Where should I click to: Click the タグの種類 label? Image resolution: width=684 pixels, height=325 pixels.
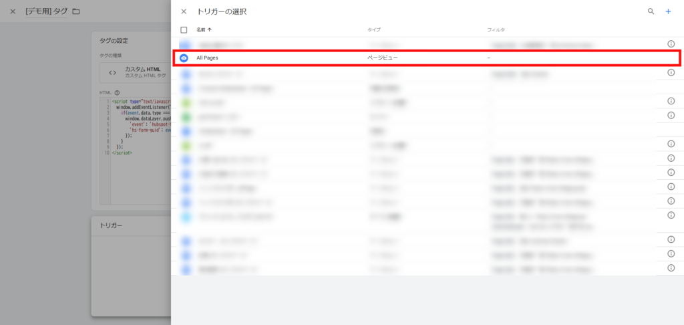pyautogui.click(x=111, y=56)
